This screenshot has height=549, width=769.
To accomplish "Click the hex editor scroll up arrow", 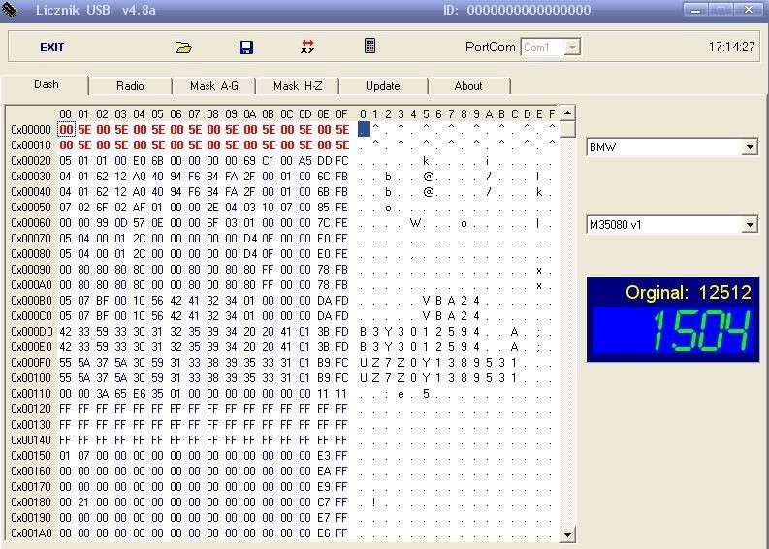I will [567, 113].
